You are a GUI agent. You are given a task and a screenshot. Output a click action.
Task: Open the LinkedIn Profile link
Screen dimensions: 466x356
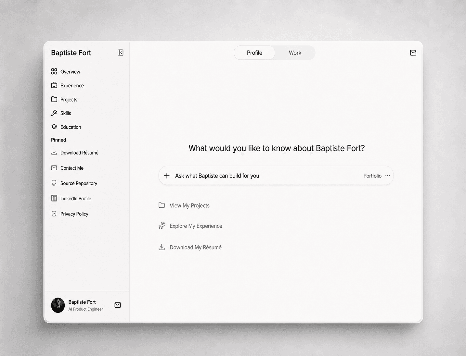tap(76, 199)
